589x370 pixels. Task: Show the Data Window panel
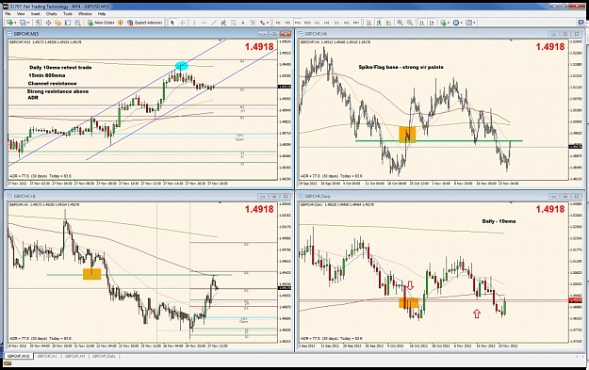[48, 23]
